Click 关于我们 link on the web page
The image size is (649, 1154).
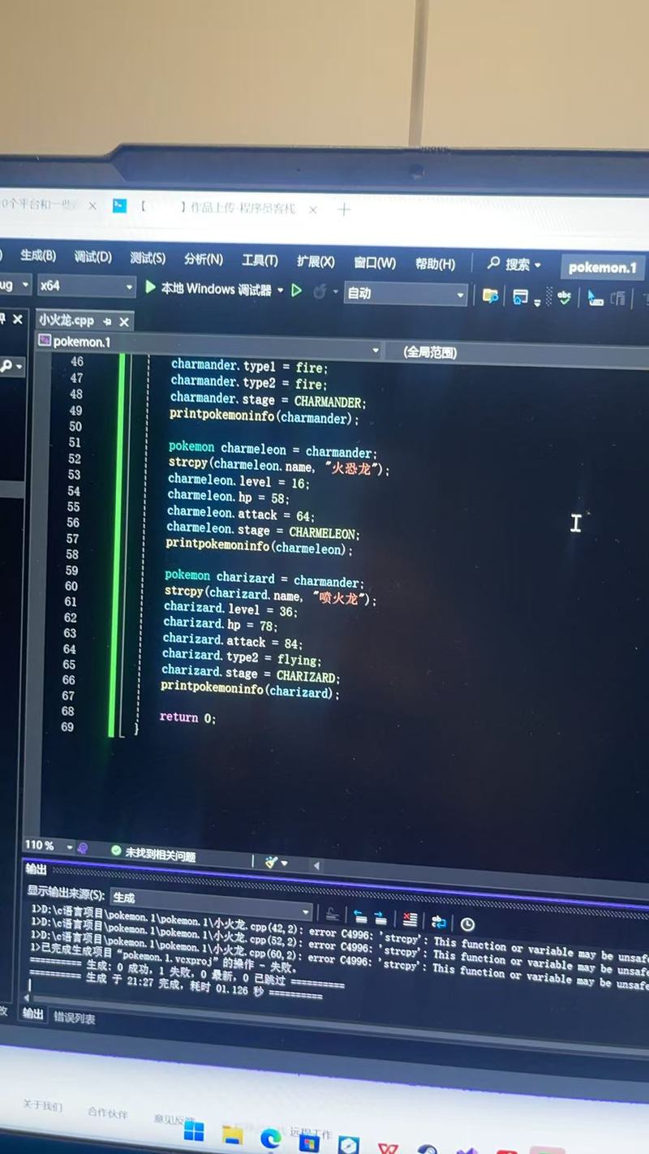pyautogui.click(x=42, y=1106)
